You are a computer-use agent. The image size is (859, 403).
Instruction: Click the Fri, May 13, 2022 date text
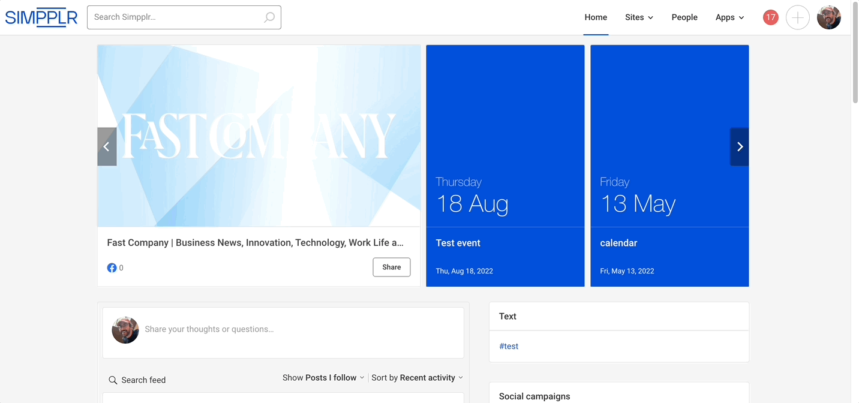pyautogui.click(x=627, y=271)
